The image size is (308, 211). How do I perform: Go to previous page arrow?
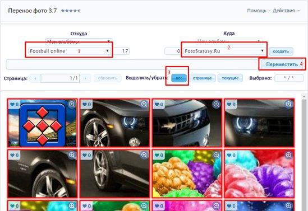click(35, 78)
